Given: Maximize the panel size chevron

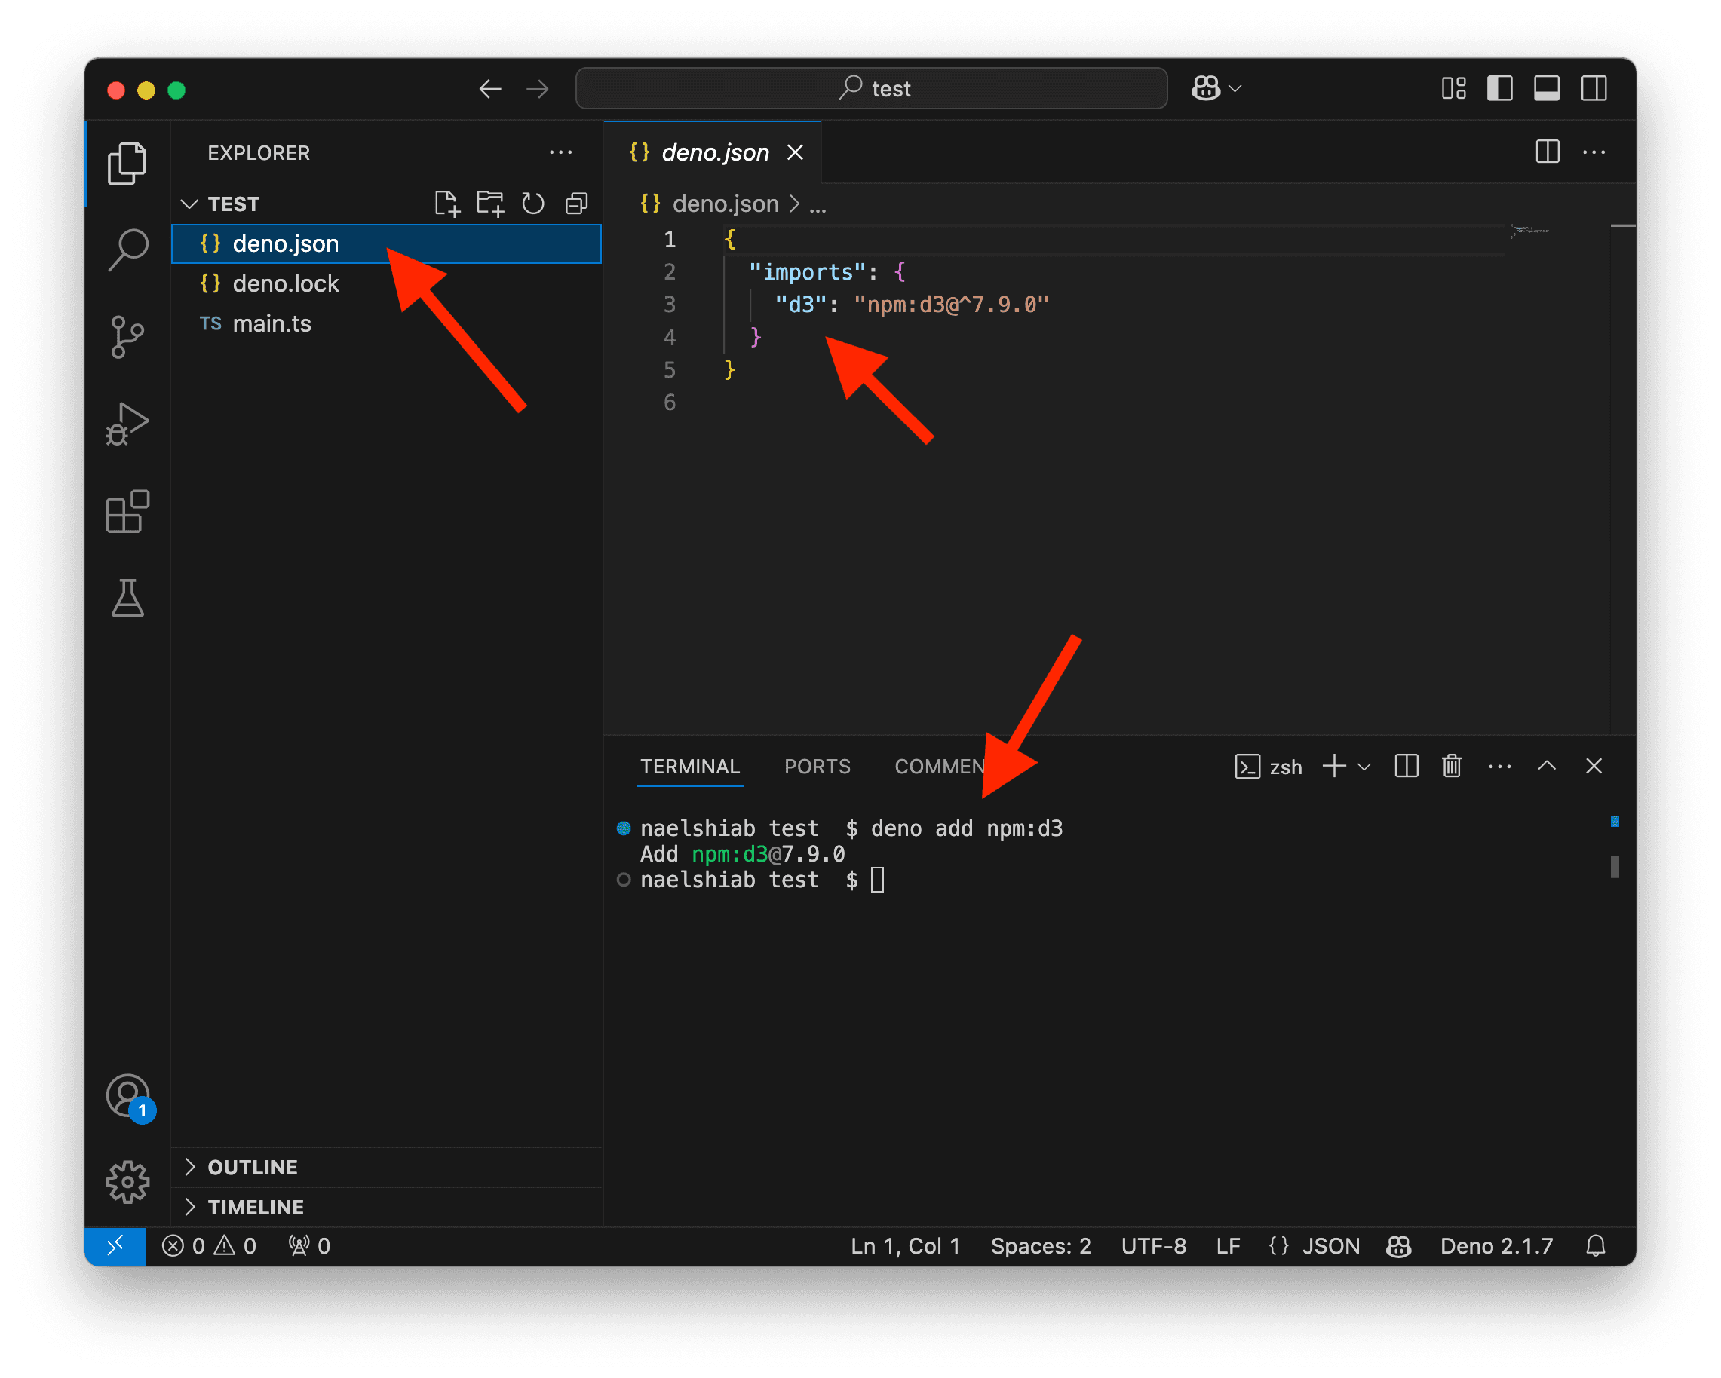Looking at the screenshot, I should click(1547, 766).
